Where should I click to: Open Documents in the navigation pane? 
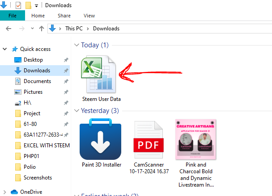37,81
